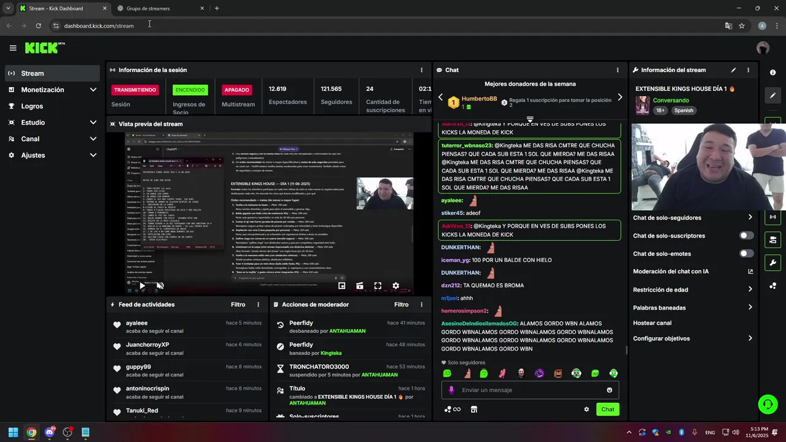Click the green Chat send button
Screen dimensions: 786x442
(x=607, y=409)
